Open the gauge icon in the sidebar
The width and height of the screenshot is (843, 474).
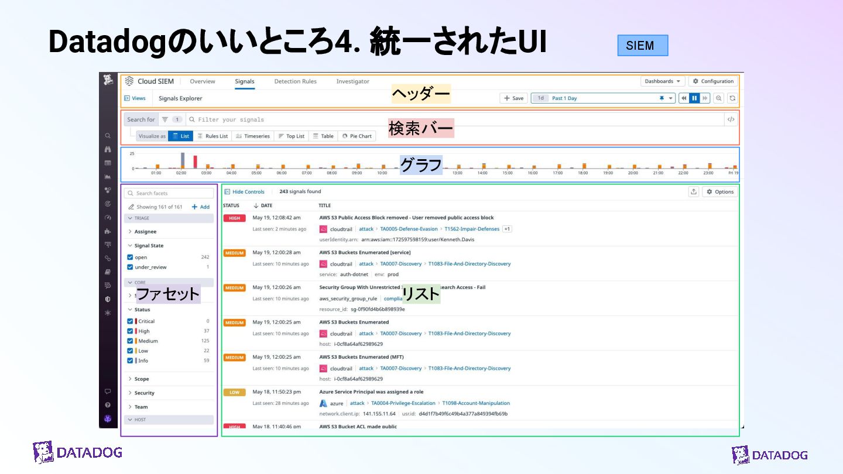pos(108,217)
